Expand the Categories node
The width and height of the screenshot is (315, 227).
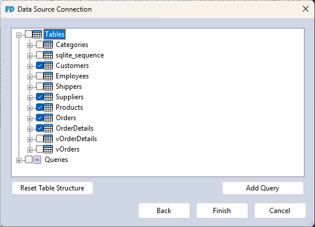(x=30, y=46)
